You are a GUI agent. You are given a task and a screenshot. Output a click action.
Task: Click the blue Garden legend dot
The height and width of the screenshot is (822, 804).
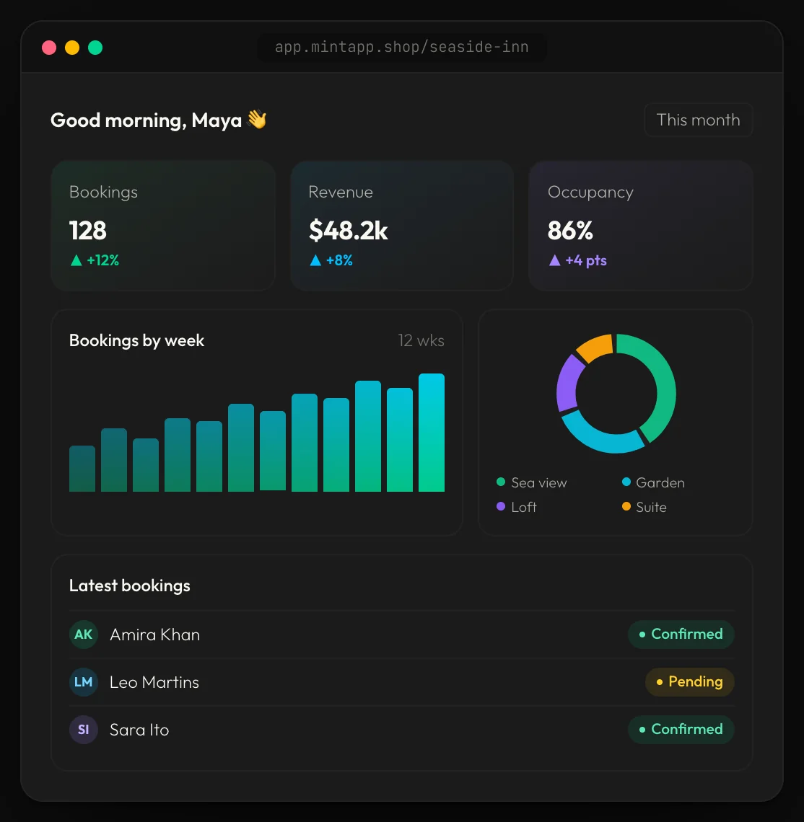(x=626, y=482)
